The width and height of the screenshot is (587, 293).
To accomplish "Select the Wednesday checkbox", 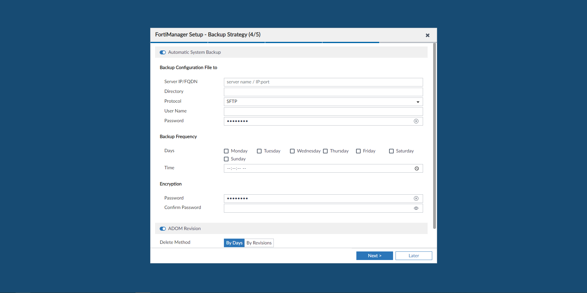I will point(292,151).
